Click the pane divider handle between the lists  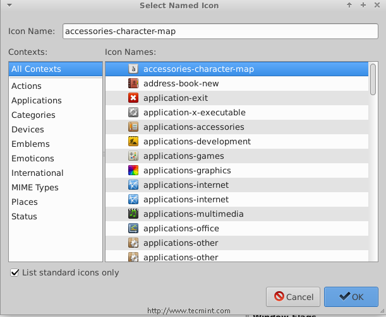tap(104, 154)
